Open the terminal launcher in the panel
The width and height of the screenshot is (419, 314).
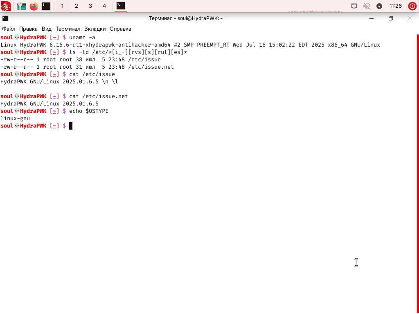(x=46, y=6)
